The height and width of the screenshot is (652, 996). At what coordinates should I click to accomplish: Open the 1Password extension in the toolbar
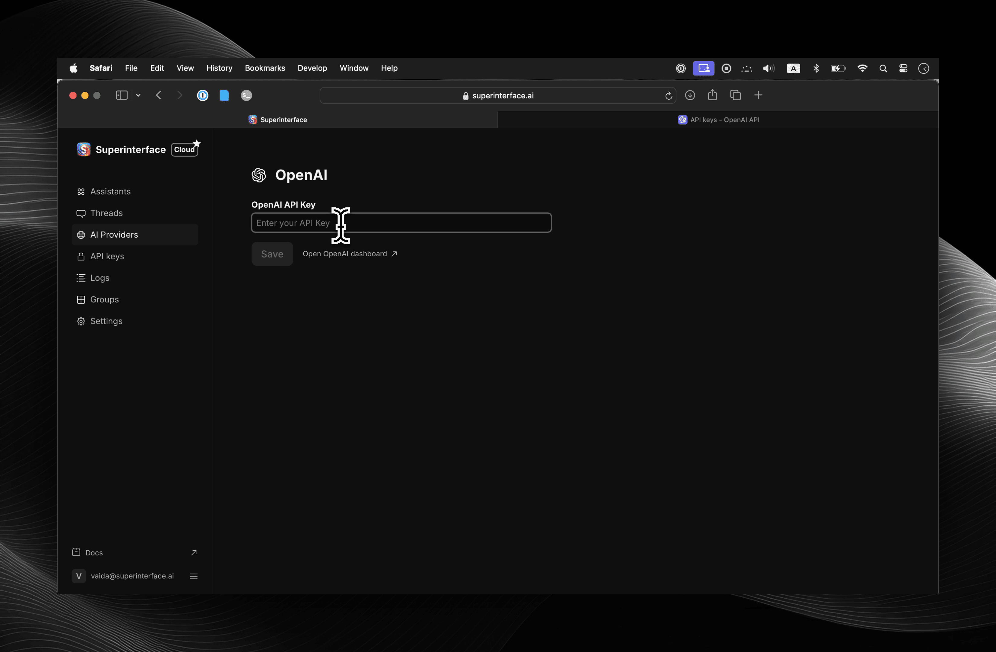202,95
